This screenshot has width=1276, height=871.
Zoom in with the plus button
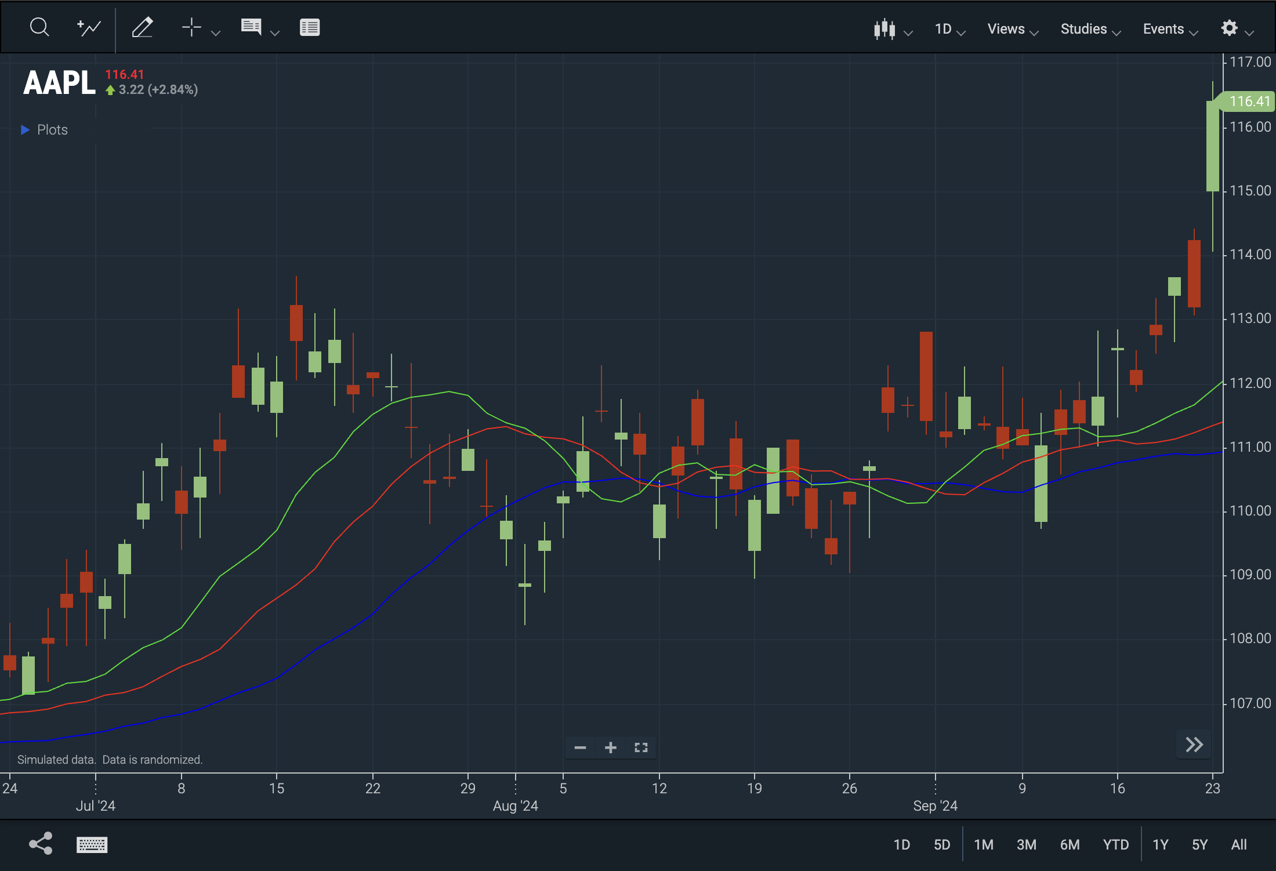click(x=611, y=747)
